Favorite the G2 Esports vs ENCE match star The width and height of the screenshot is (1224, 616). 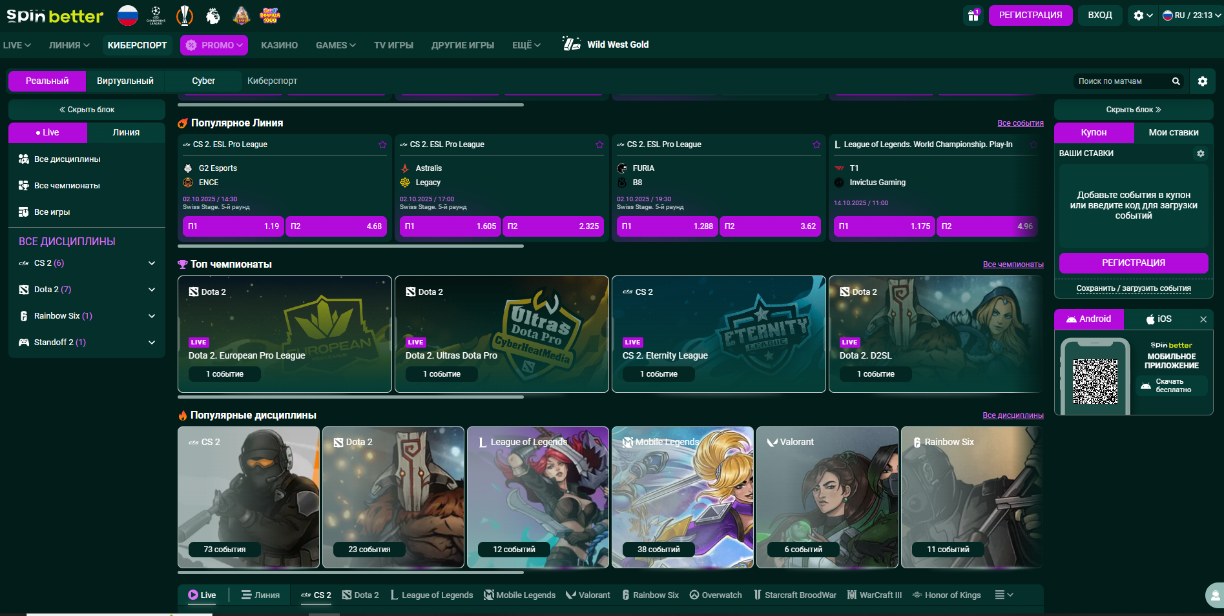[x=382, y=144]
